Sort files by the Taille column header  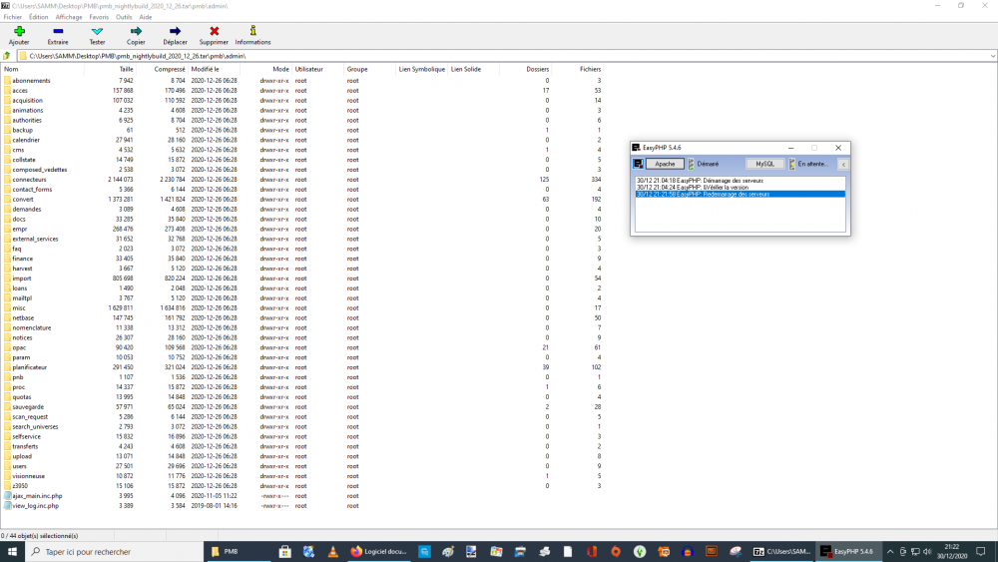(x=126, y=69)
